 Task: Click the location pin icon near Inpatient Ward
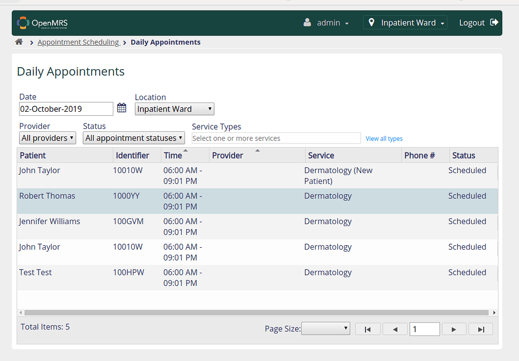tap(371, 22)
